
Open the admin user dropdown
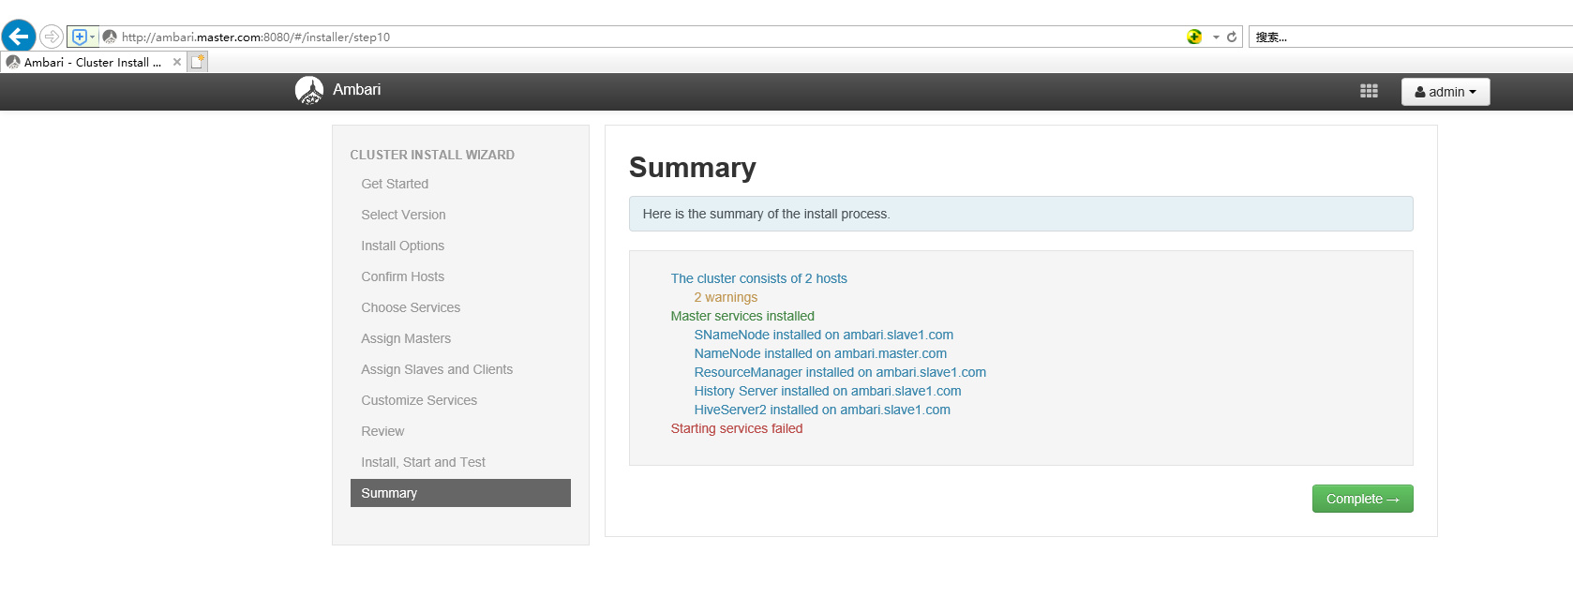click(x=1446, y=92)
